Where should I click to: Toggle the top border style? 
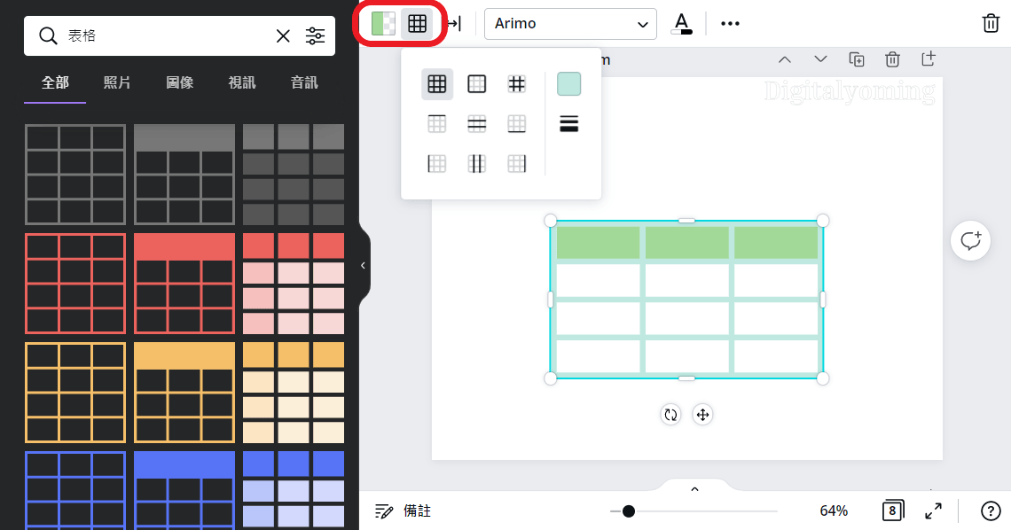coord(437,123)
